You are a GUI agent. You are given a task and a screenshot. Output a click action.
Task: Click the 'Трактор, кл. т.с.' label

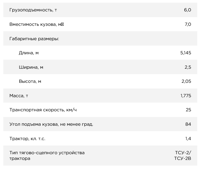27,138
